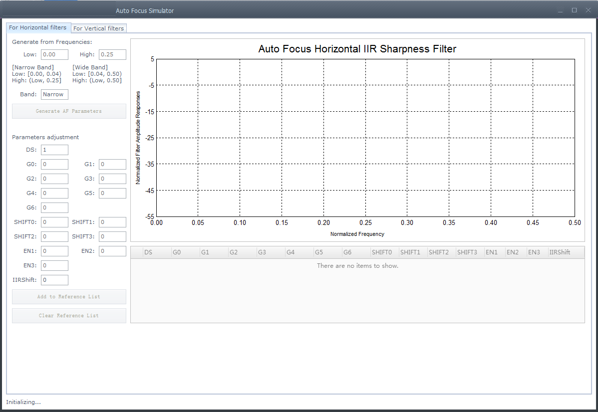The height and width of the screenshot is (412, 598).
Task: Select the EN1 input field
Action: [x=54, y=251]
